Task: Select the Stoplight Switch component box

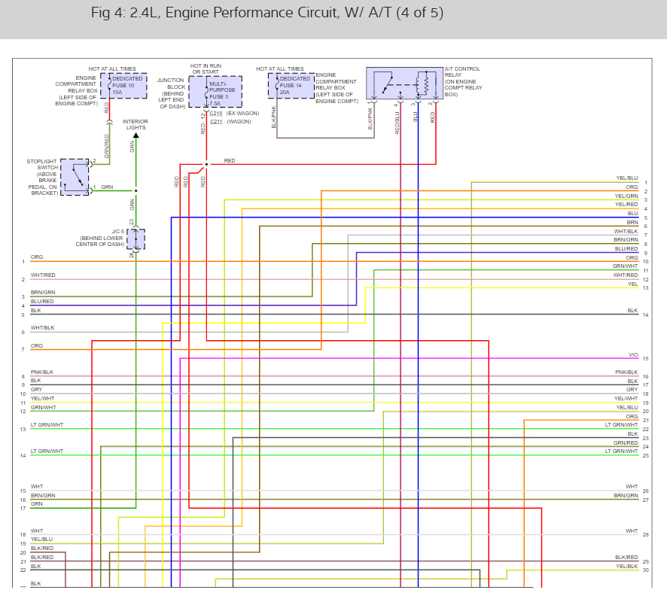Action: click(75, 177)
